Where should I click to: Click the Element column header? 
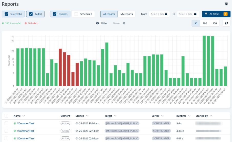tap(65, 116)
